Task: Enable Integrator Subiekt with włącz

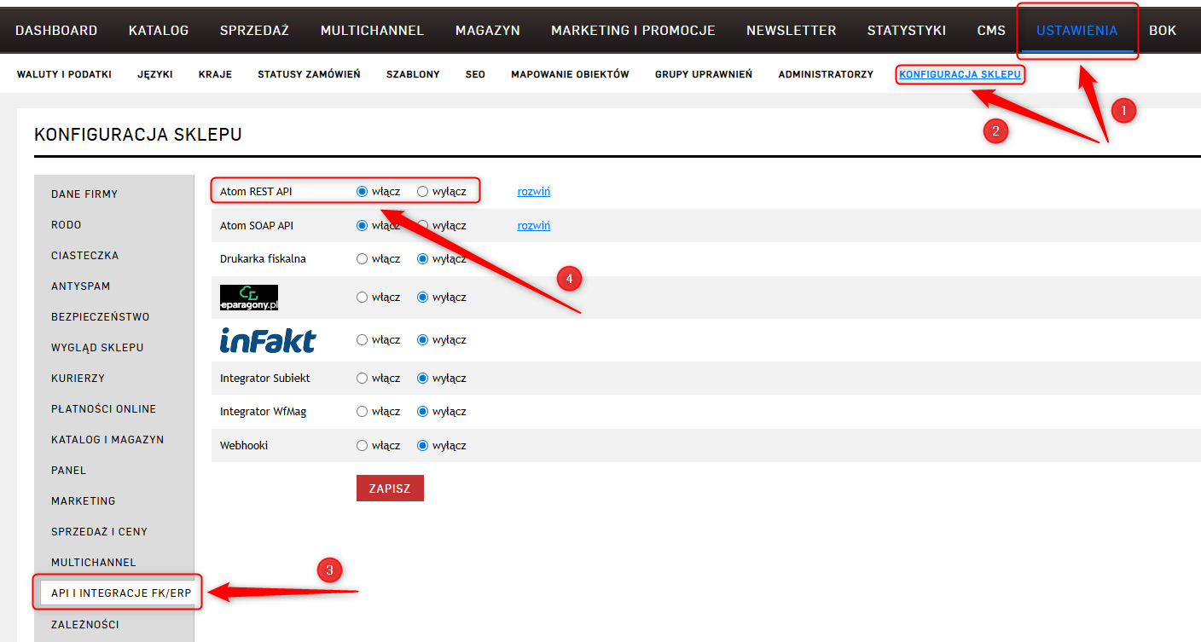Action: [362, 379]
